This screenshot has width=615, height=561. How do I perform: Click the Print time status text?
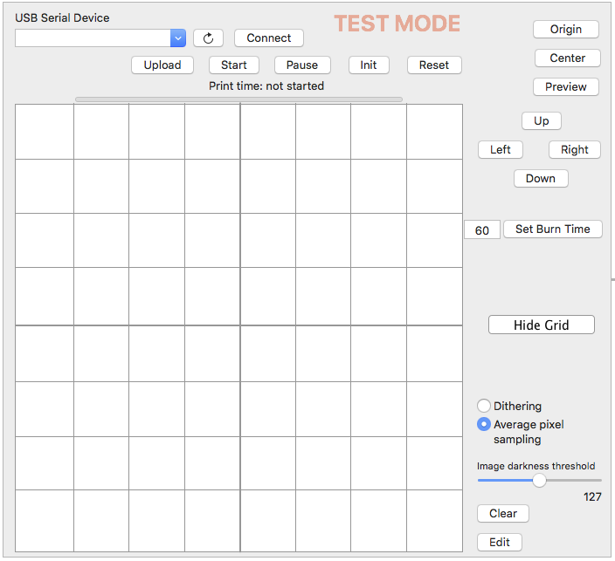coord(266,86)
